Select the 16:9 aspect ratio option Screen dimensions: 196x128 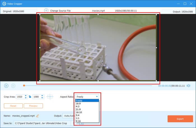click(x=78, y=103)
